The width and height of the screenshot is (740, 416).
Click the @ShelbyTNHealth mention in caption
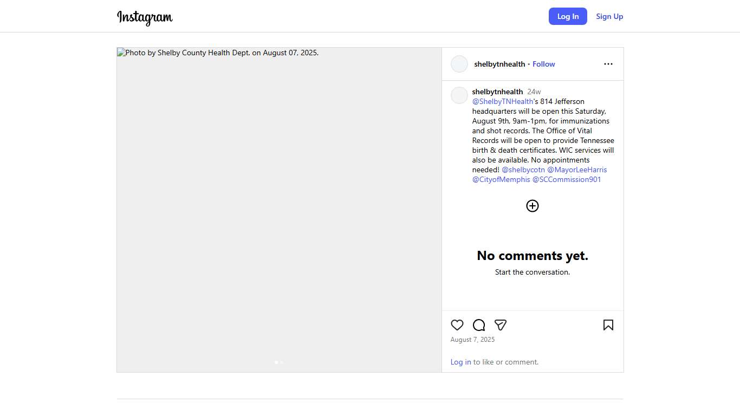[503, 101]
